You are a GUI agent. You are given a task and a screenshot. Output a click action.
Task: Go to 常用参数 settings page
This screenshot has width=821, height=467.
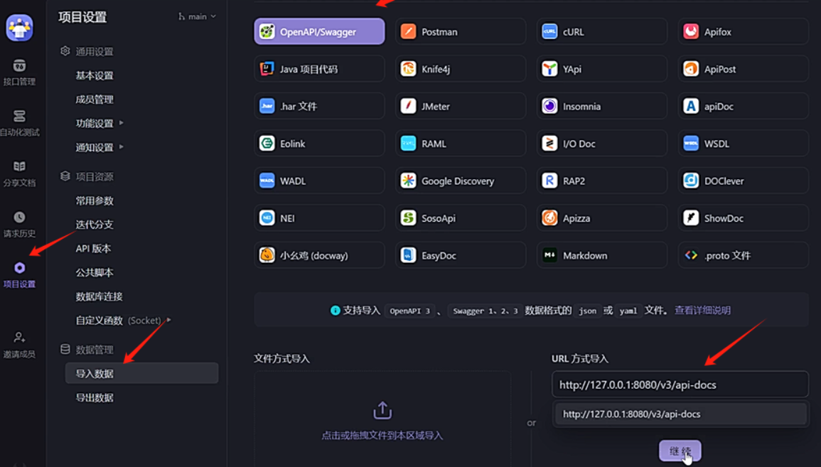[95, 200]
